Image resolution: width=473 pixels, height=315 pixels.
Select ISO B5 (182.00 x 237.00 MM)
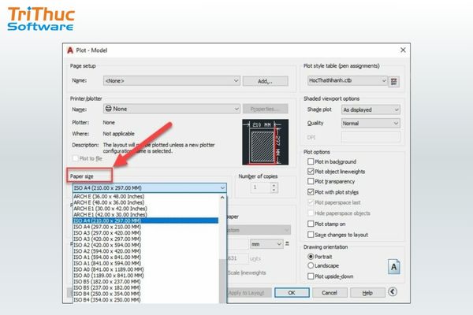pos(146,282)
